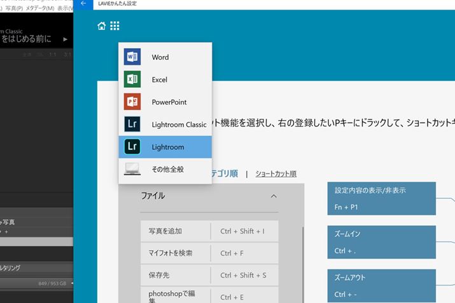
Task: Open the app grid icon
Action: point(115,26)
